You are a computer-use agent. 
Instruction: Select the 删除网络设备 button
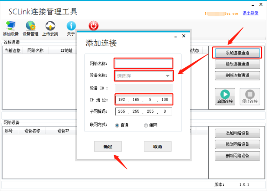[237, 156]
